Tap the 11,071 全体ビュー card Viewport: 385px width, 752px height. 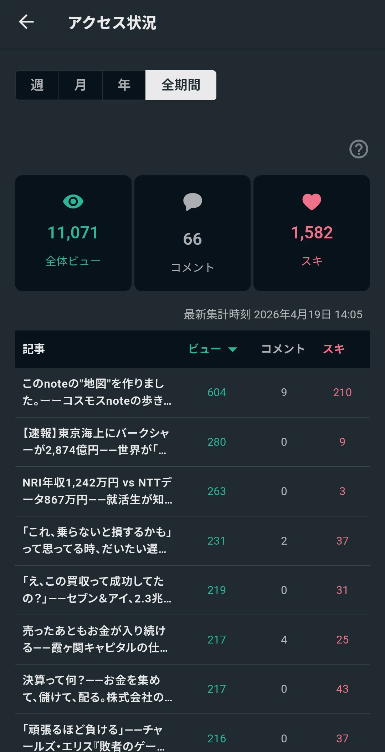[x=73, y=233]
